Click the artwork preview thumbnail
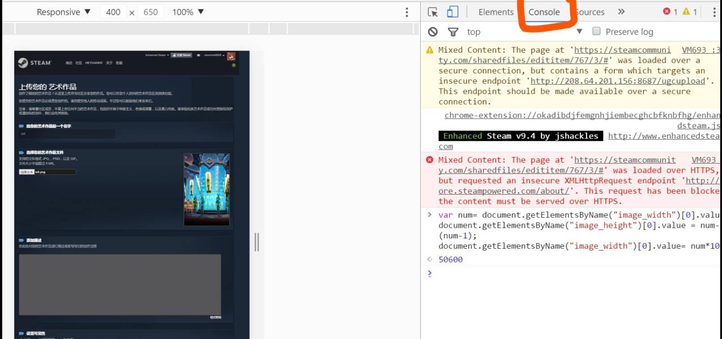Screen dimensions: 722x339 click(x=207, y=190)
